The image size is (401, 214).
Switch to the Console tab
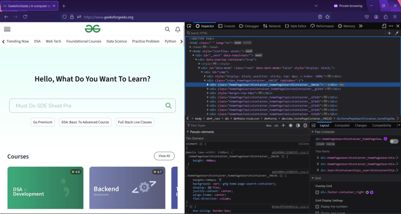(227, 26)
